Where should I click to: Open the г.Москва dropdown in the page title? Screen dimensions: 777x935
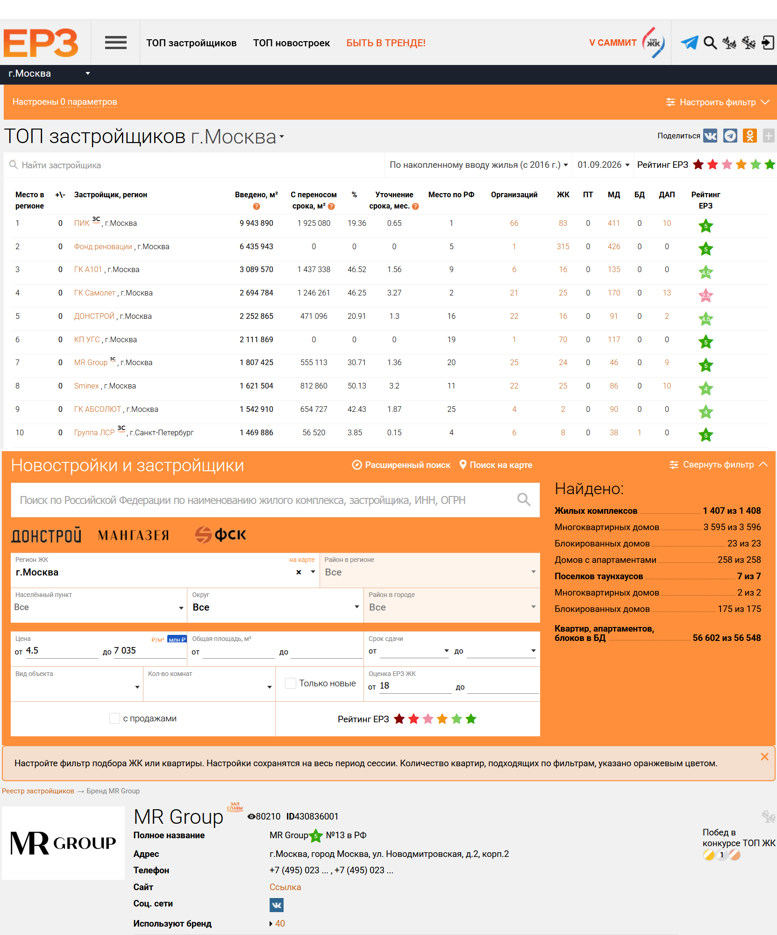[x=238, y=137]
